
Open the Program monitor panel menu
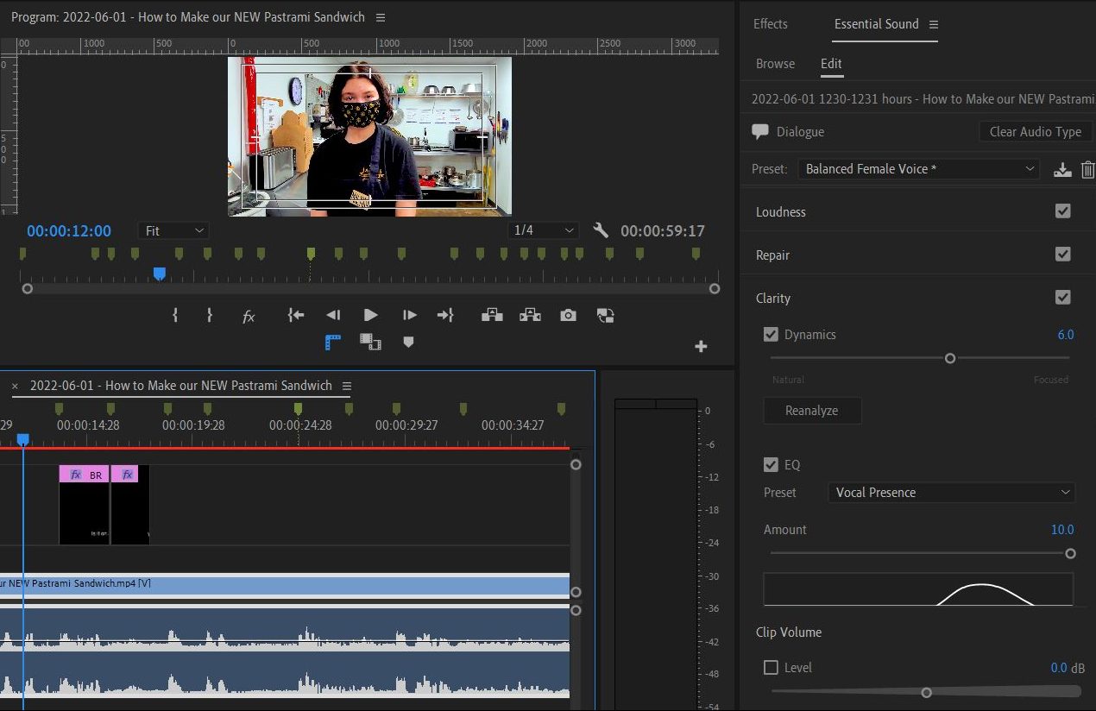click(x=381, y=17)
